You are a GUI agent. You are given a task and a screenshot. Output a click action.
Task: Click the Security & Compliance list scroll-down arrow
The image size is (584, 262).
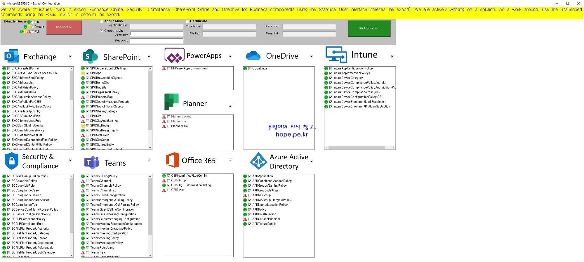(x=72, y=255)
